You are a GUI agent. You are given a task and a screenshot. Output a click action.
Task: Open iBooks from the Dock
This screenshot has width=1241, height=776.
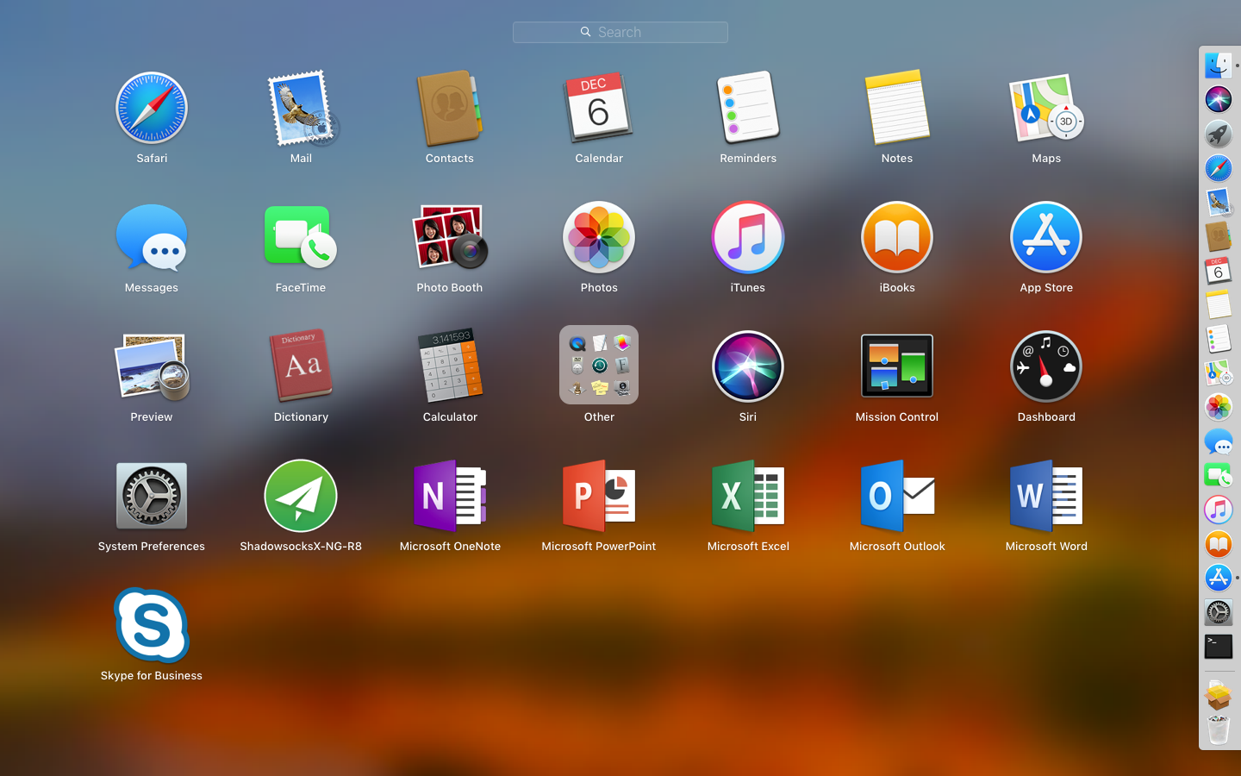pos(1219,544)
